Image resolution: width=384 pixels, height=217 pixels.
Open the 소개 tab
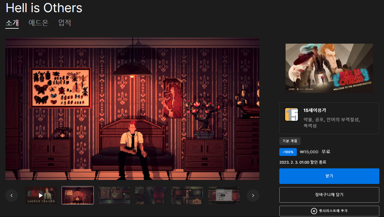click(12, 23)
